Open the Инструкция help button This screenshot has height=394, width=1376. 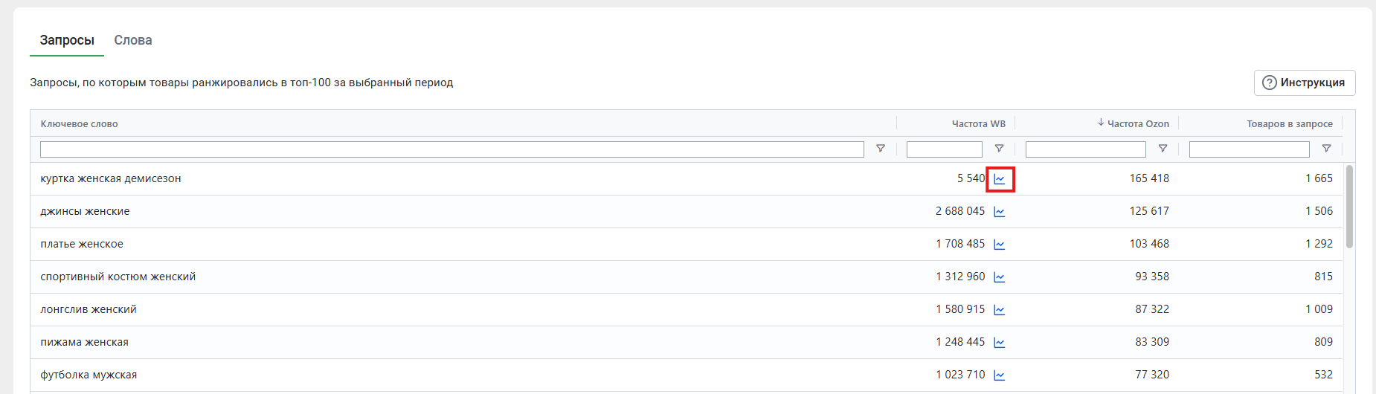[x=1305, y=83]
